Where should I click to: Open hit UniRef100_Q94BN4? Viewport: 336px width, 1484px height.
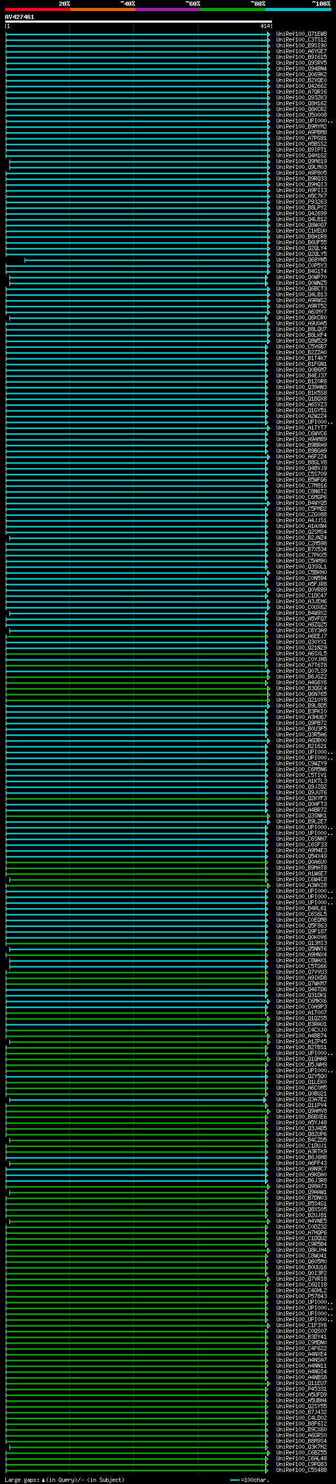click(x=301, y=68)
